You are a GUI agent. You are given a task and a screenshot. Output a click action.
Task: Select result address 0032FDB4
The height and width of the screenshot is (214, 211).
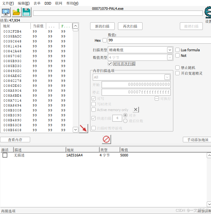[x=12, y=31]
